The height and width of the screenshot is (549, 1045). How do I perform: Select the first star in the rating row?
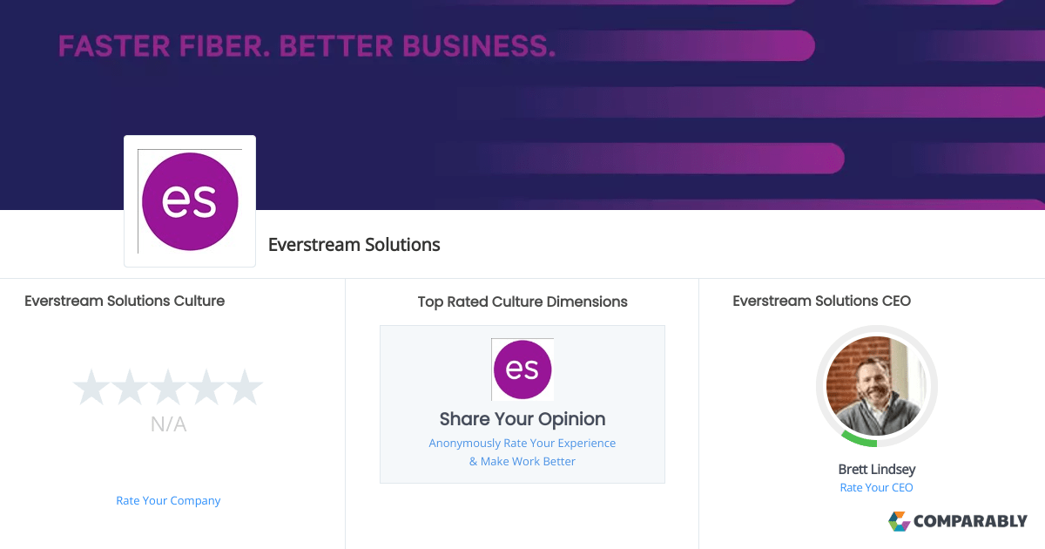[91, 387]
